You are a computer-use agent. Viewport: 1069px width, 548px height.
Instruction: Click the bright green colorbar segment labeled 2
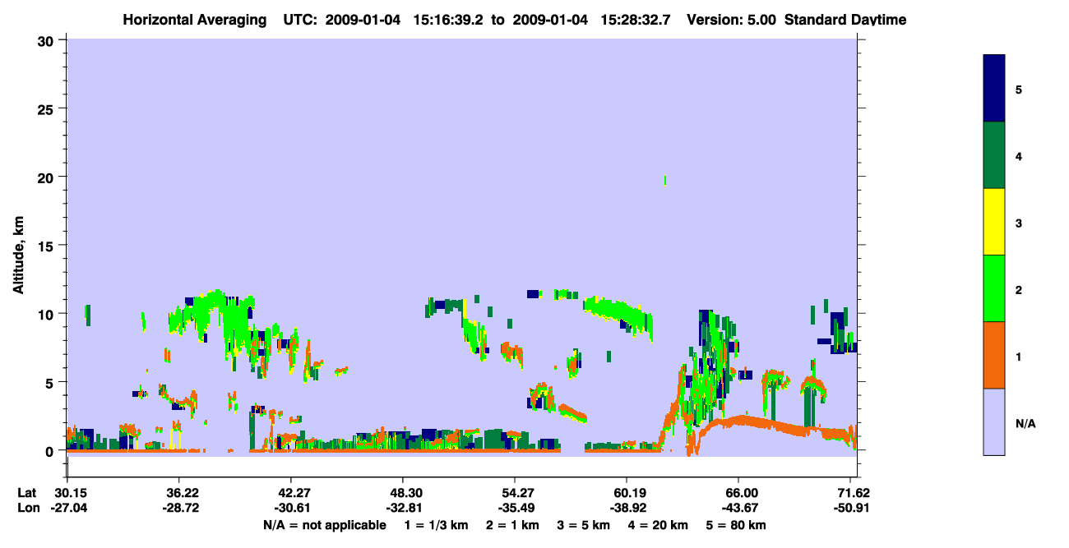point(994,288)
